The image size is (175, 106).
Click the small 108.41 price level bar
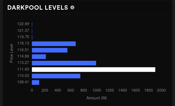pos(35,82)
